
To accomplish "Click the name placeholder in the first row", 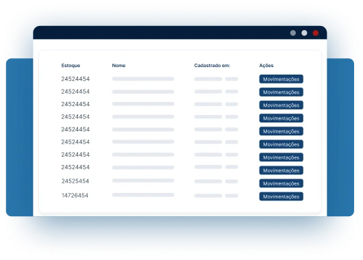I will 143,79.
